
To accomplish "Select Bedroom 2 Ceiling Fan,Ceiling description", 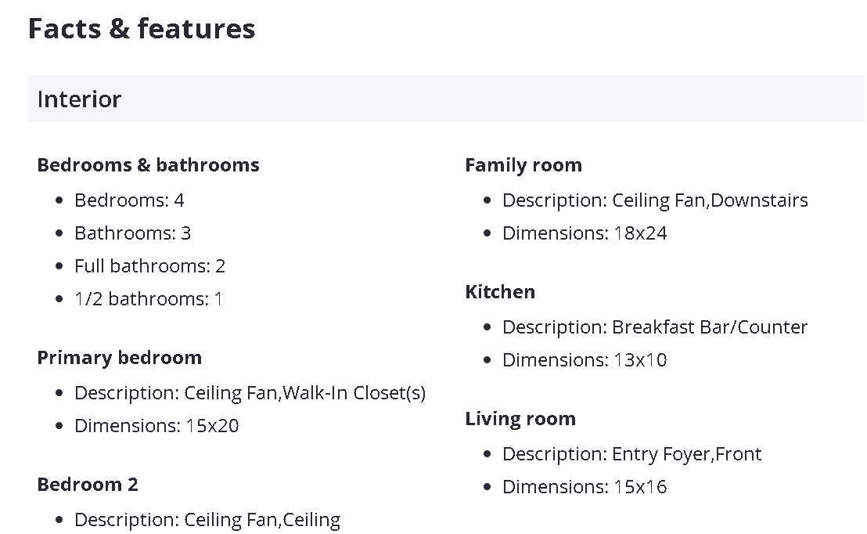I will click(x=207, y=520).
